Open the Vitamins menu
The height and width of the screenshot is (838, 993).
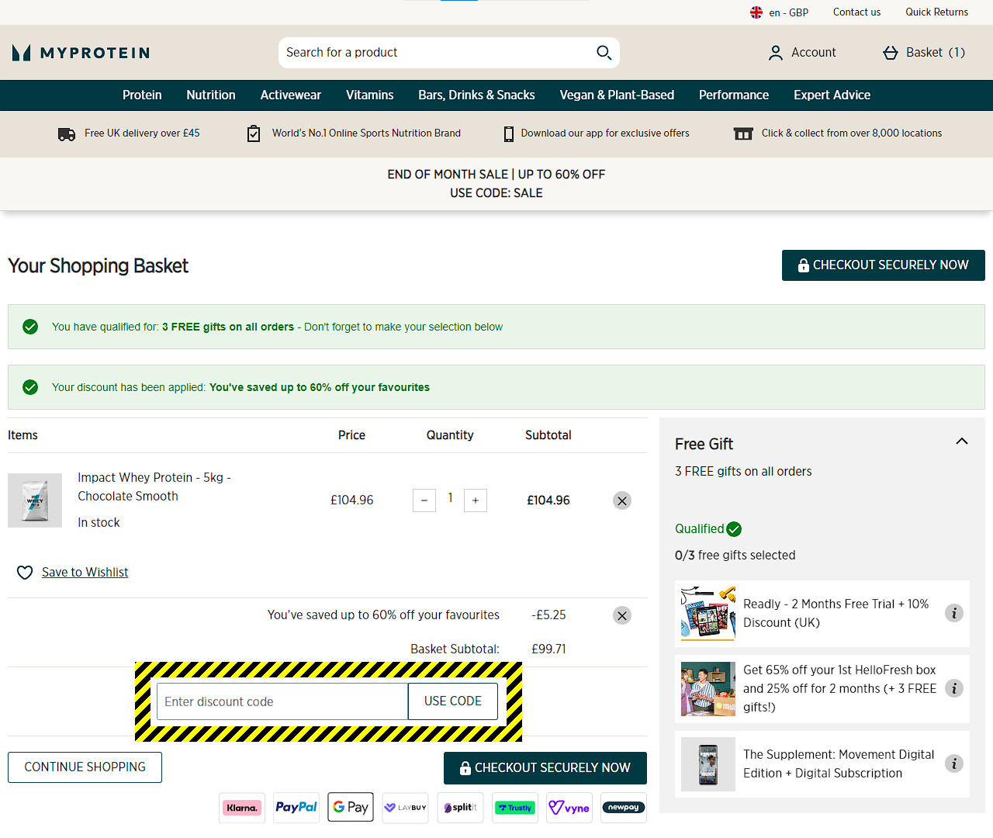click(x=370, y=95)
